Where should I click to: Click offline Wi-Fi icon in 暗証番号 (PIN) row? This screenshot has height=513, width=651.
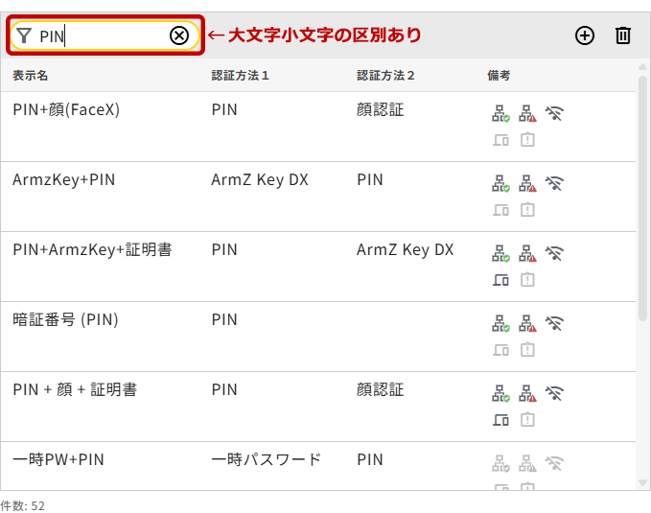click(554, 323)
